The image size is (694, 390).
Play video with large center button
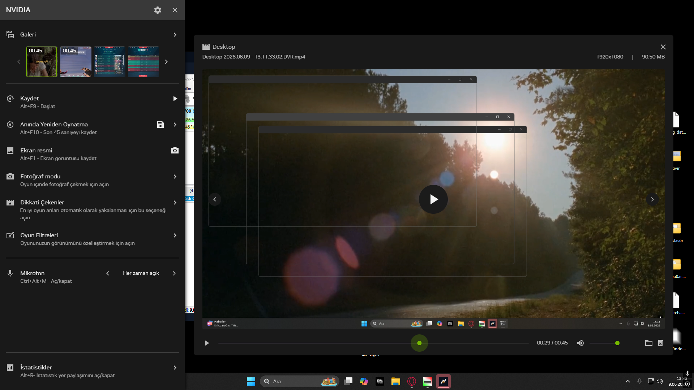tap(433, 199)
